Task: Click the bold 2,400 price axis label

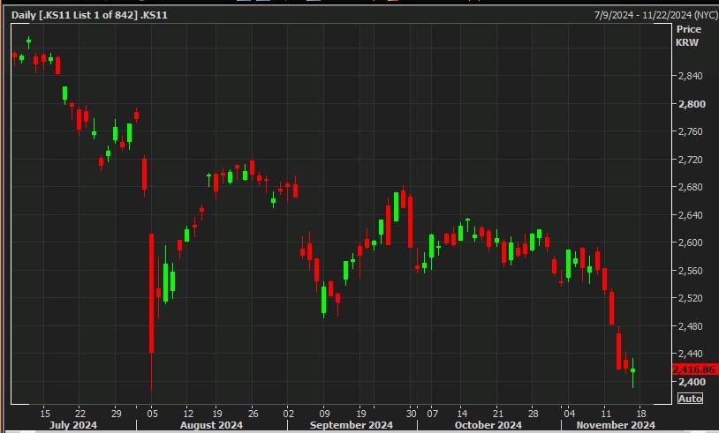Action: tap(692, 382)
